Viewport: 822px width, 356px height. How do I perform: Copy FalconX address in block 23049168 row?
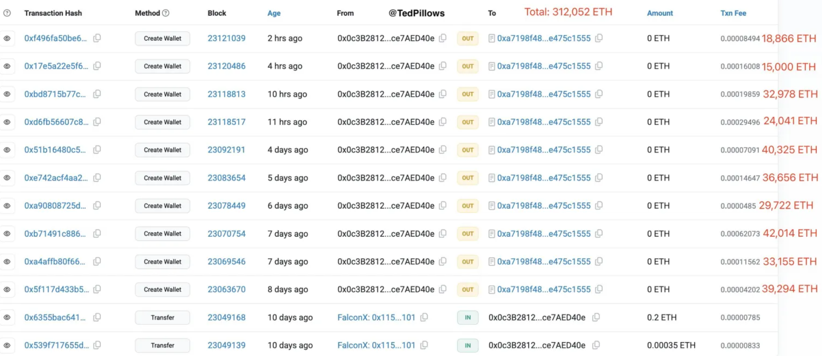click(424, 318)
